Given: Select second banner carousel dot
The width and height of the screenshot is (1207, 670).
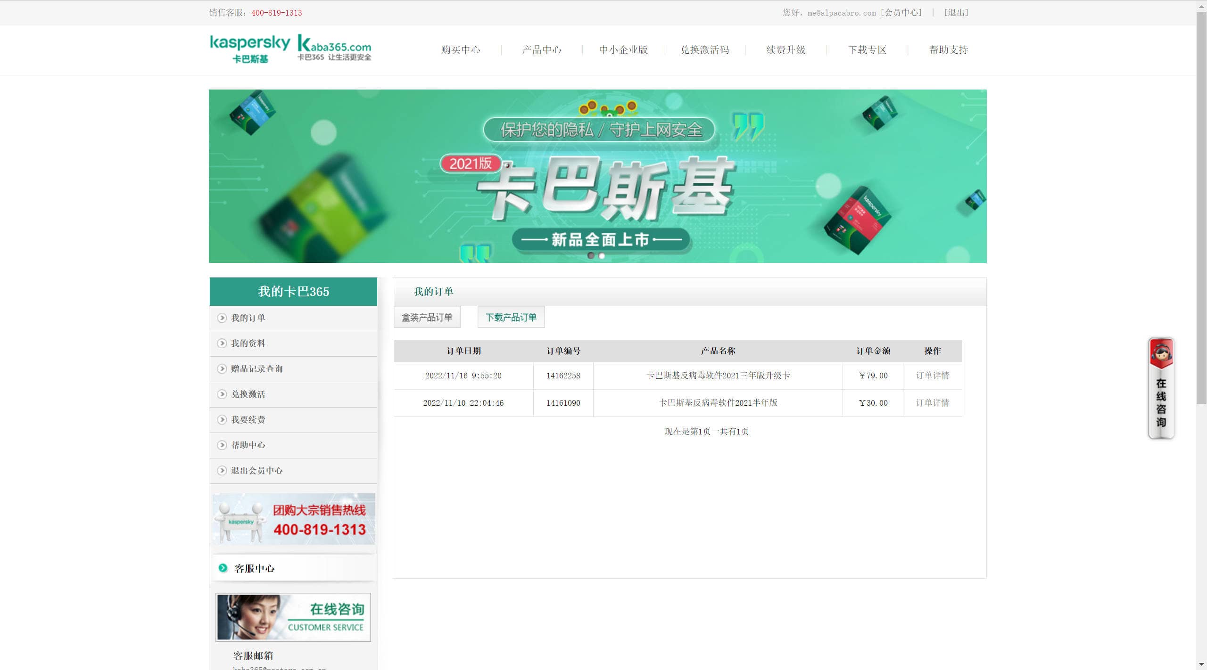Looking at the screenshot, I should click(x=602, y=255).
